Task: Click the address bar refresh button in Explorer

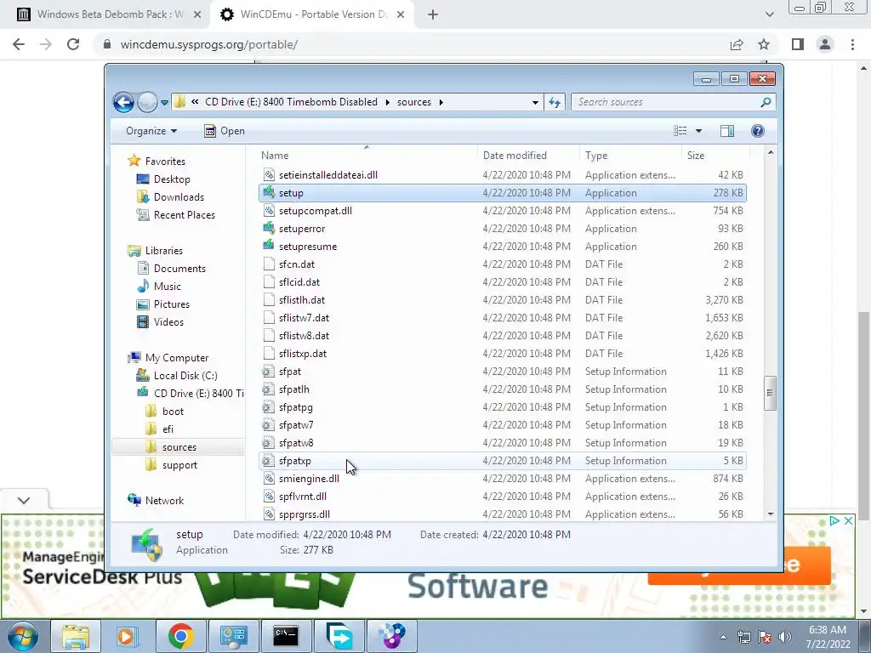Action: (555, 102)
